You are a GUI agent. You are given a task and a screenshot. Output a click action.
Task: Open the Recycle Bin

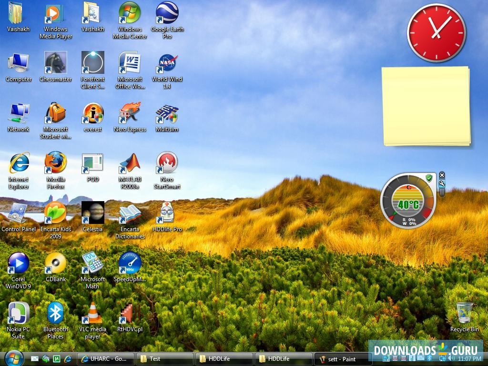pos(464,317)
